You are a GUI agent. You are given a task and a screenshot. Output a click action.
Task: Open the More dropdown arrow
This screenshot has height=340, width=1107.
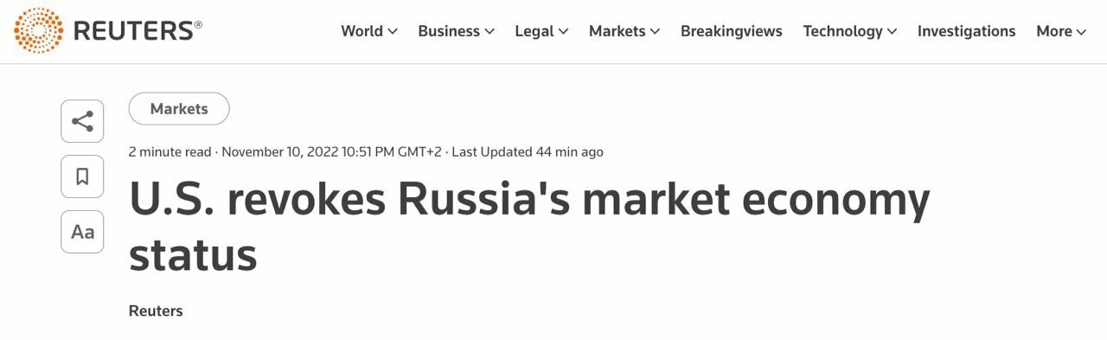pyautogui.click(x=1081, y=31)
